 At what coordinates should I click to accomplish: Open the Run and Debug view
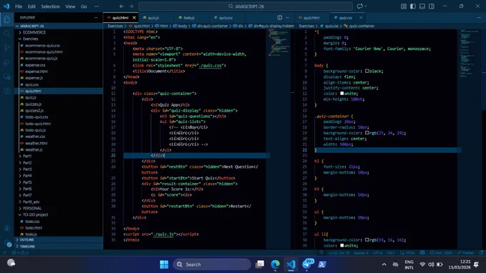7,62
